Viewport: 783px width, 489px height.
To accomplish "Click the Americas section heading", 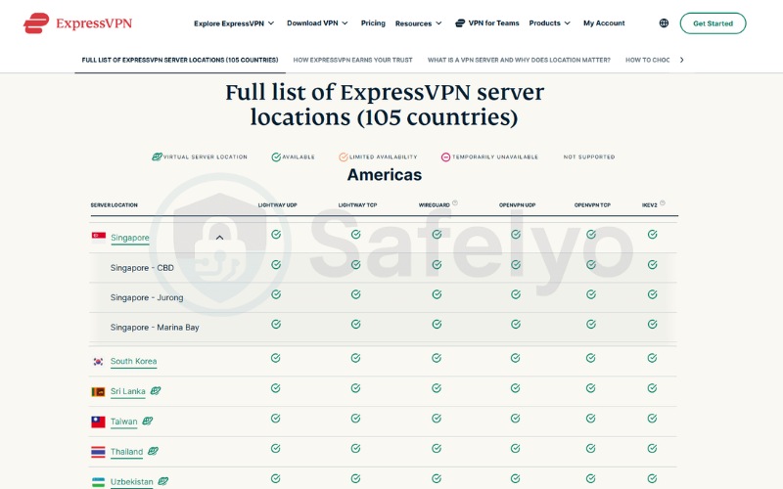I will 385,175.
